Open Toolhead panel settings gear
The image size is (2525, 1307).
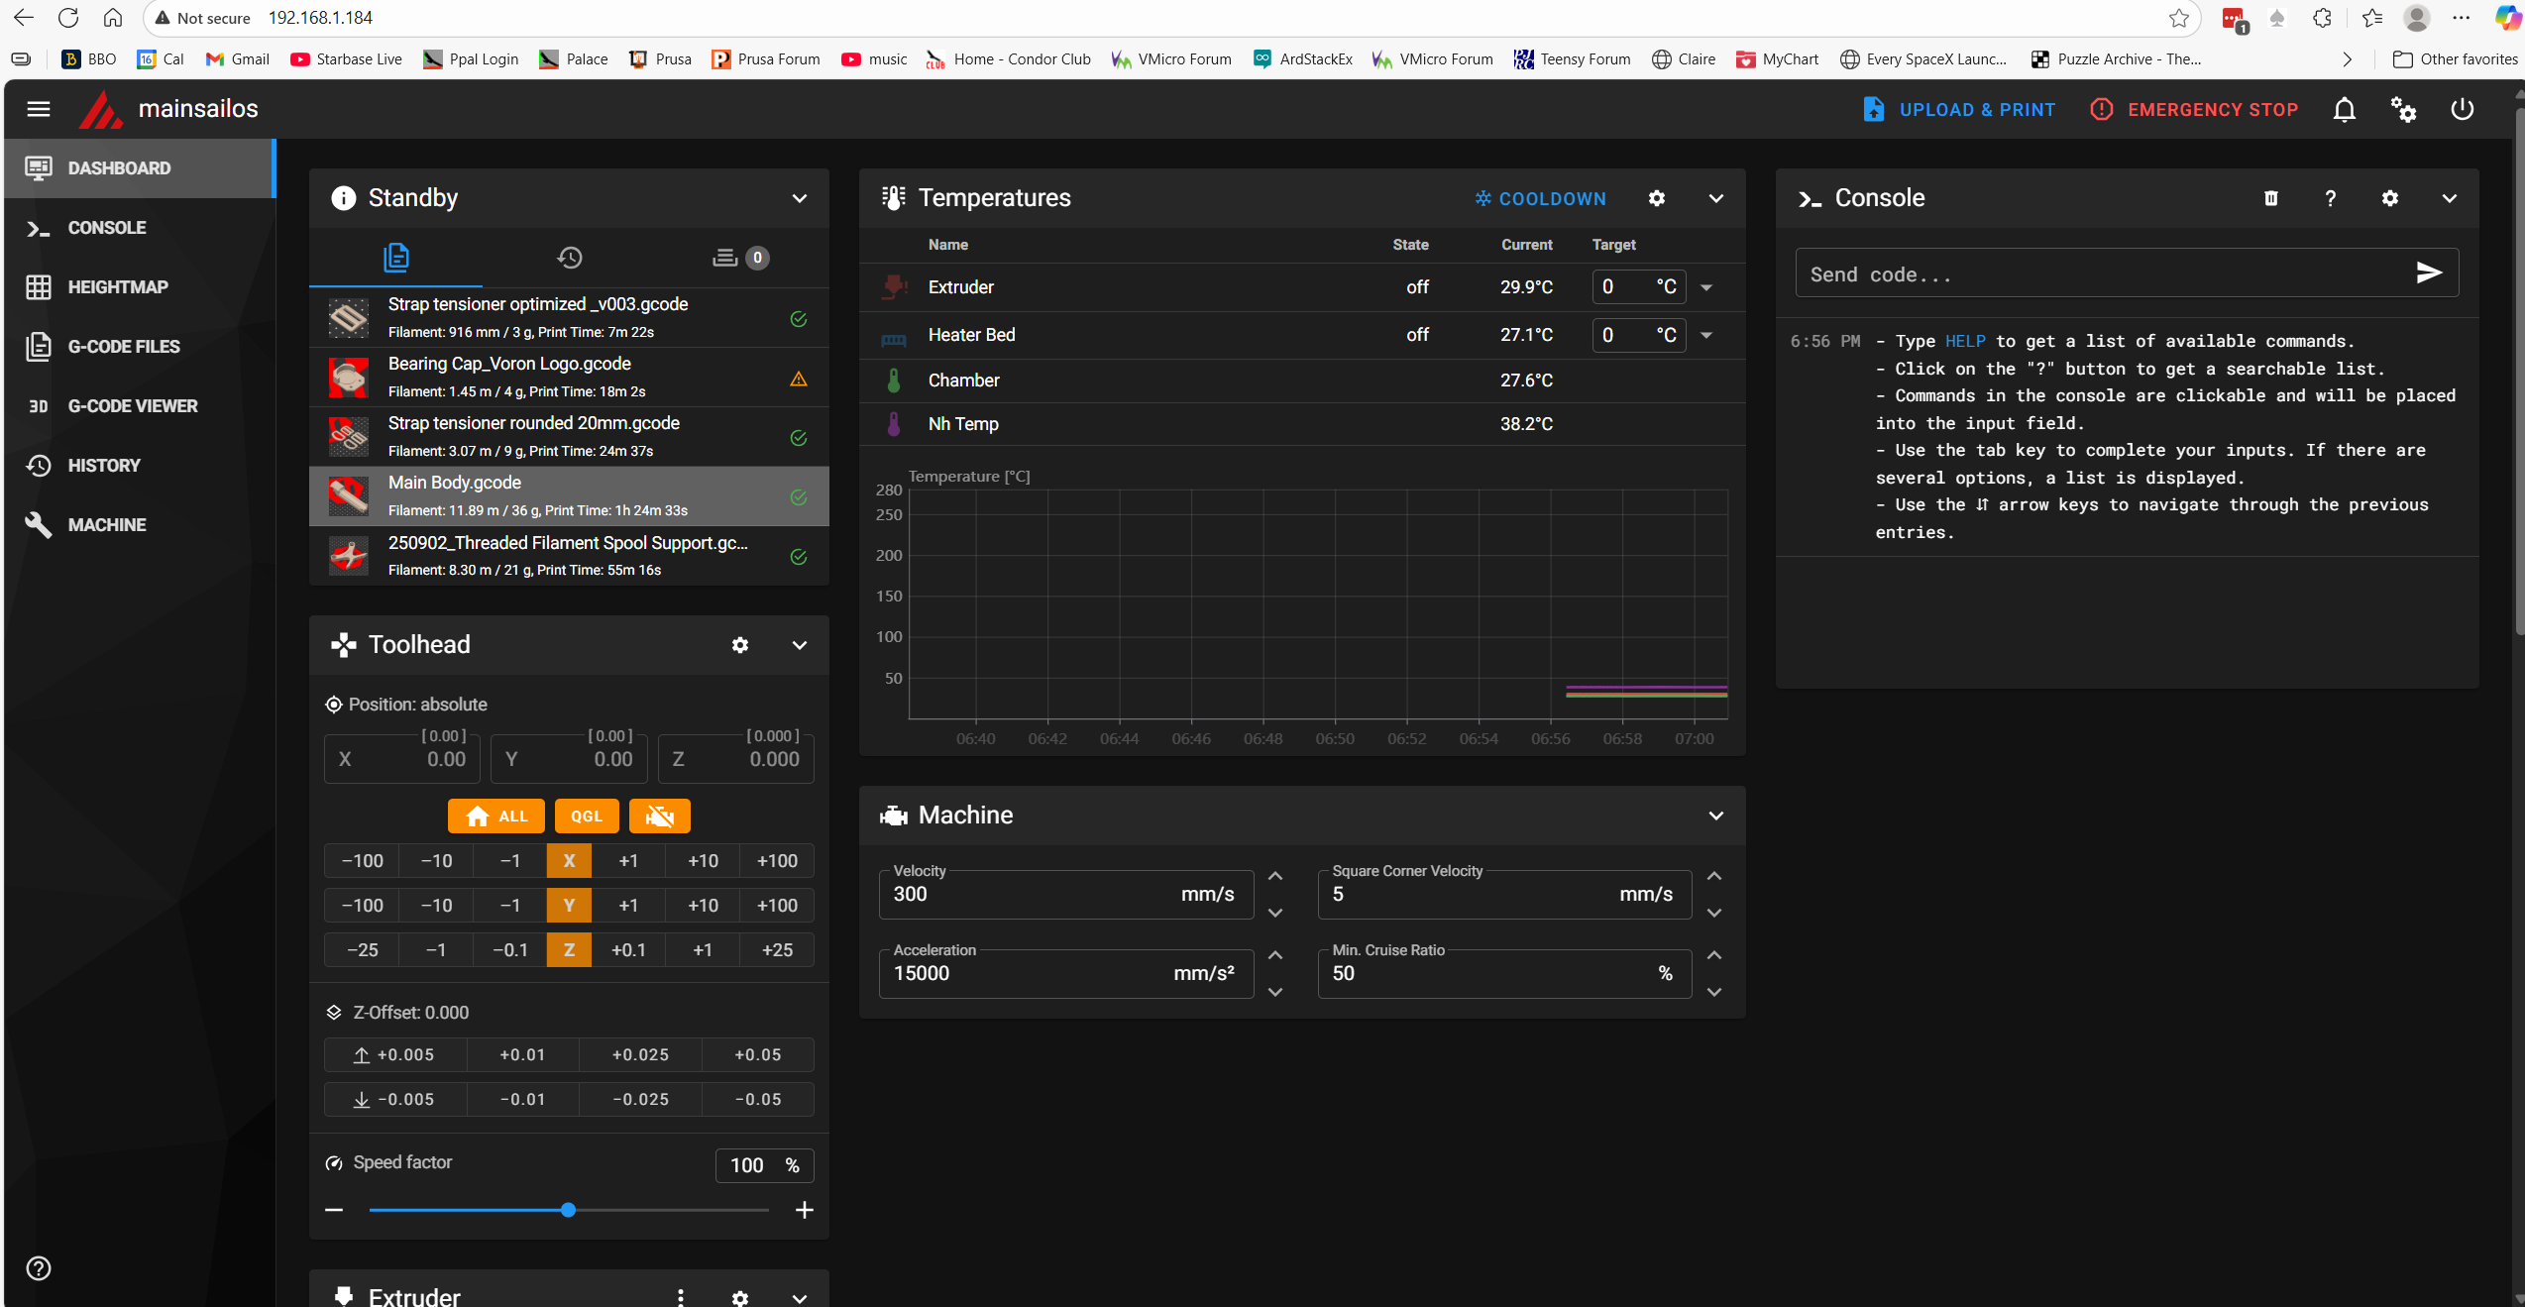click(740, 645)
